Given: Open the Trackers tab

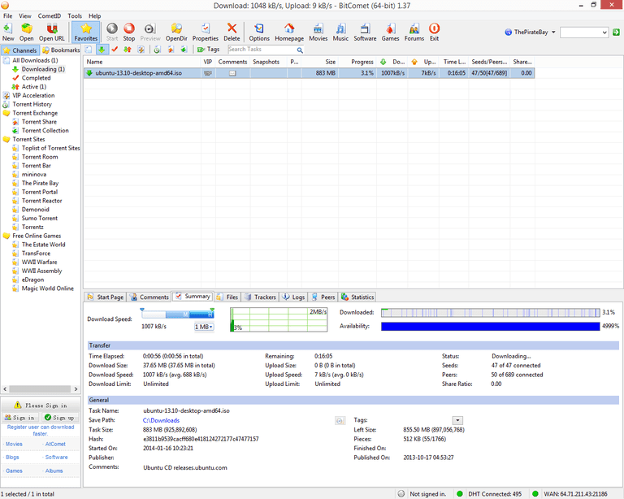Looking at the screenshot, I should [x=260, y=297].
